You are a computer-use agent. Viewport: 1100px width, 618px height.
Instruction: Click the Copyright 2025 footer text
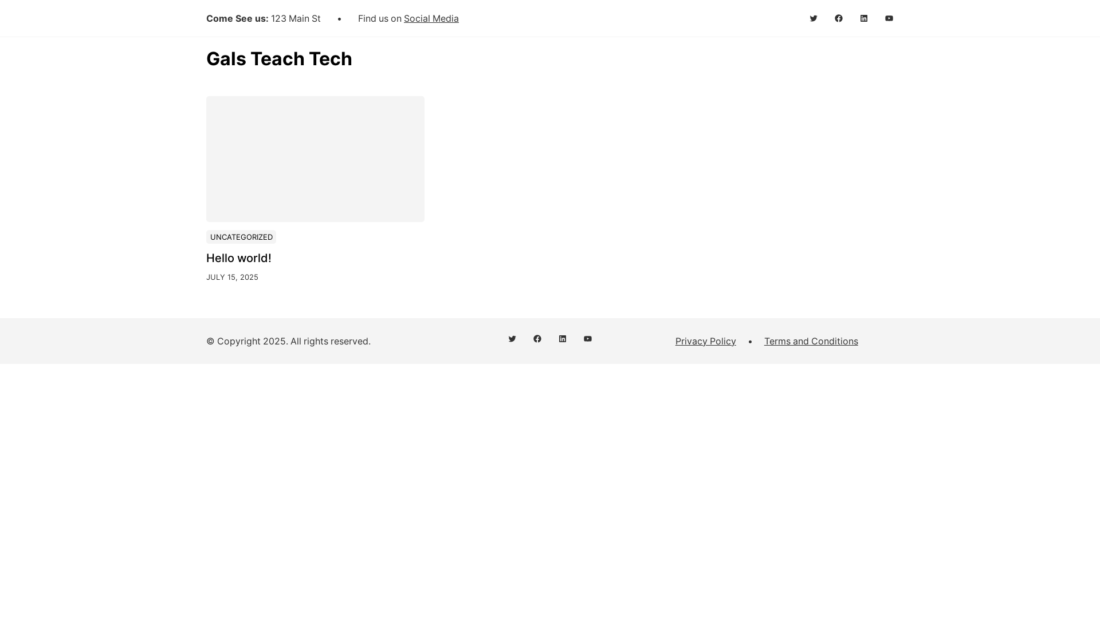point(288,341)
